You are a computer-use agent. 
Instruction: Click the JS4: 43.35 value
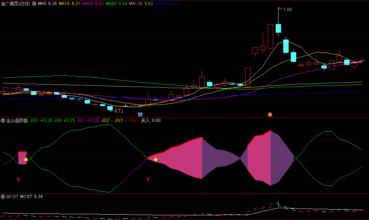(64, 120)
